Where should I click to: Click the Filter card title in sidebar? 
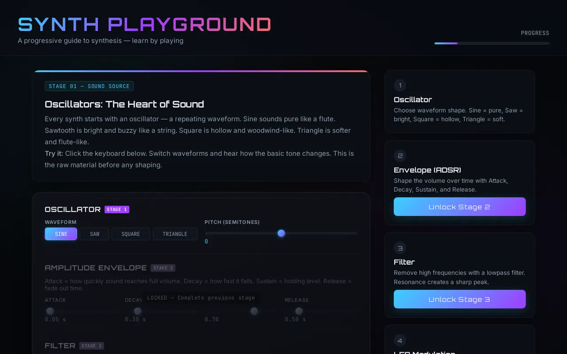pyautogui.click(x=404, y=262)
